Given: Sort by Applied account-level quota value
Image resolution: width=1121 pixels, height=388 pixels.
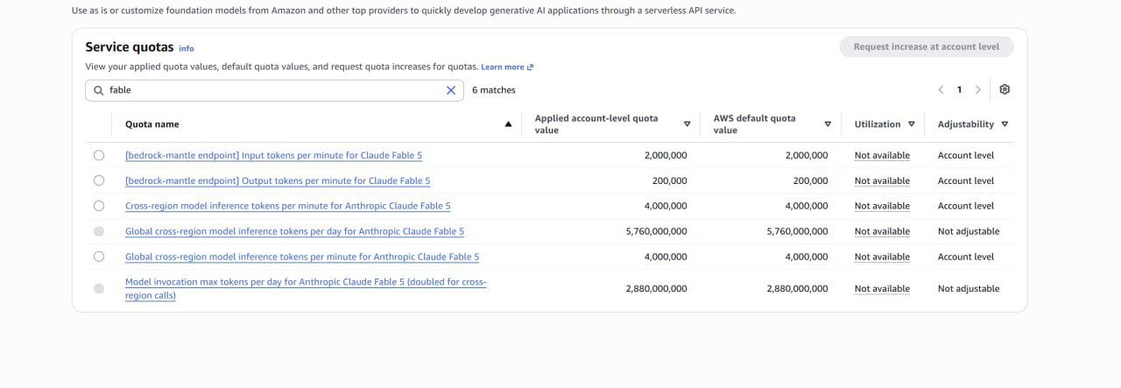Looking at the screenshot, I should [687, 124].
